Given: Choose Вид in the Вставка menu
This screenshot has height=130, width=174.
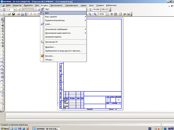Looking at the screenshot, I should (63, 13).
